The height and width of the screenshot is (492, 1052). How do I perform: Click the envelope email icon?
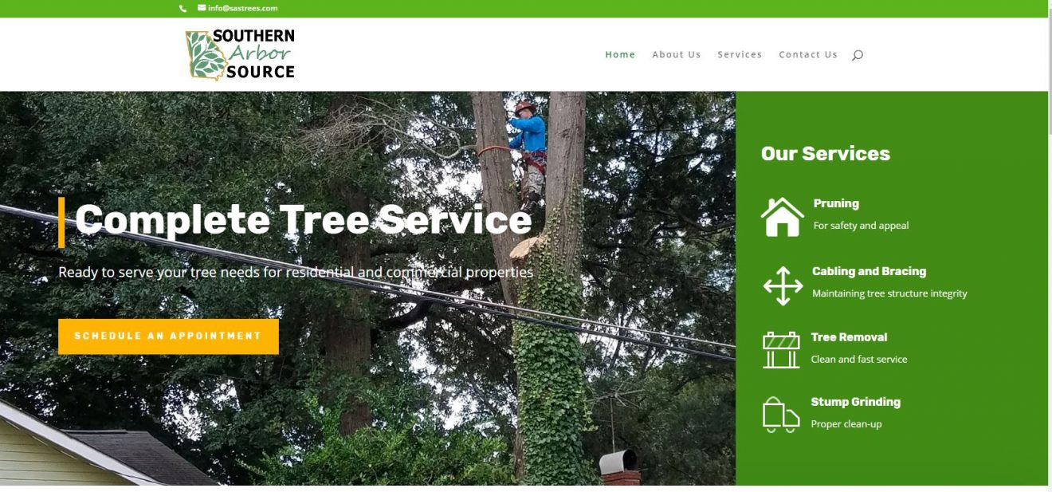202,8
